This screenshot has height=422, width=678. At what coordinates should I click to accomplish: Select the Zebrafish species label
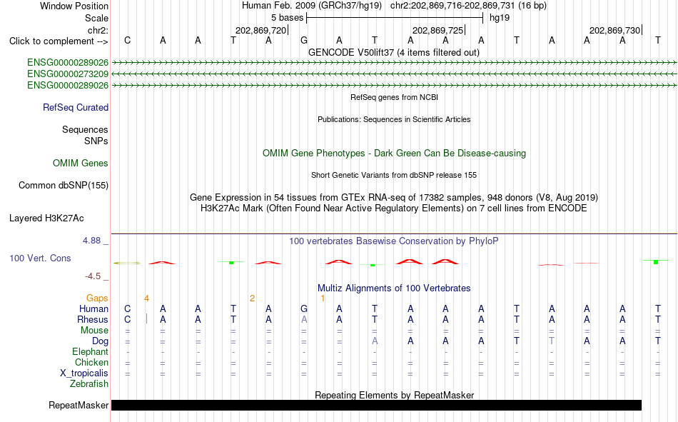(x=89, y=384)
